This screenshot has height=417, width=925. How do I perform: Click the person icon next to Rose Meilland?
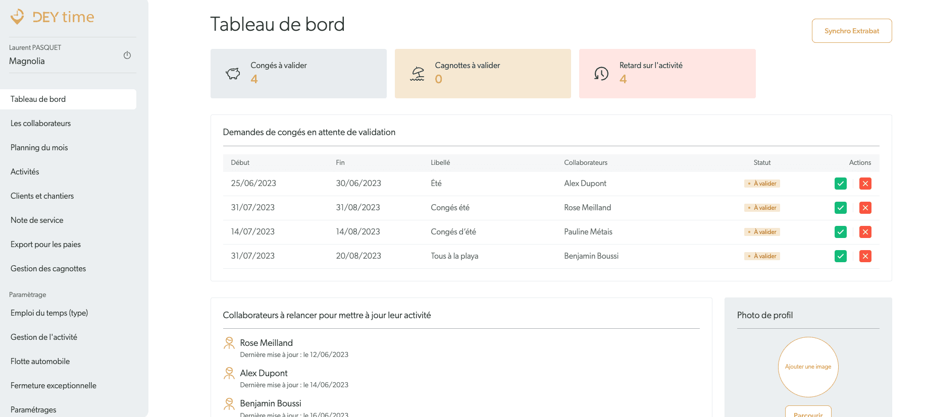pyautogui.click(x=229, y=343)
